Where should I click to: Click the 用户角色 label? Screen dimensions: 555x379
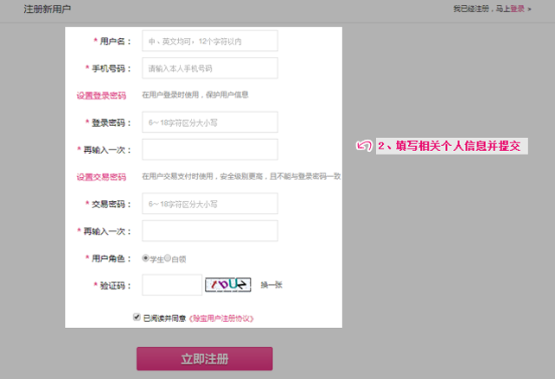[x=108, y=258]
